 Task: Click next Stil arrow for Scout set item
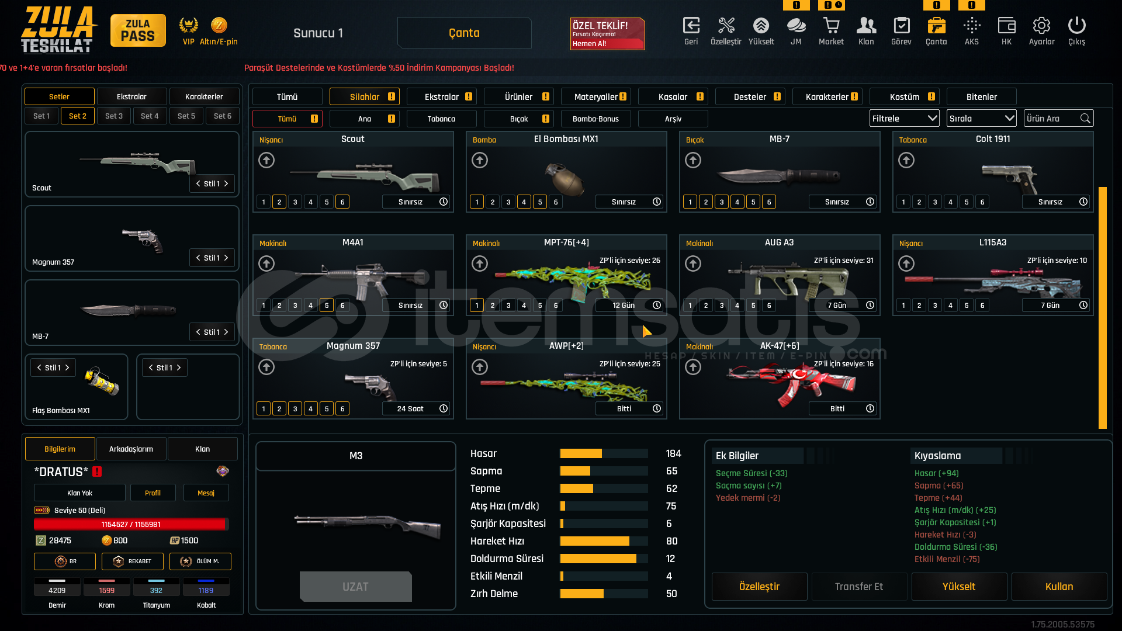pyautogui.click(x=226, y=183)
